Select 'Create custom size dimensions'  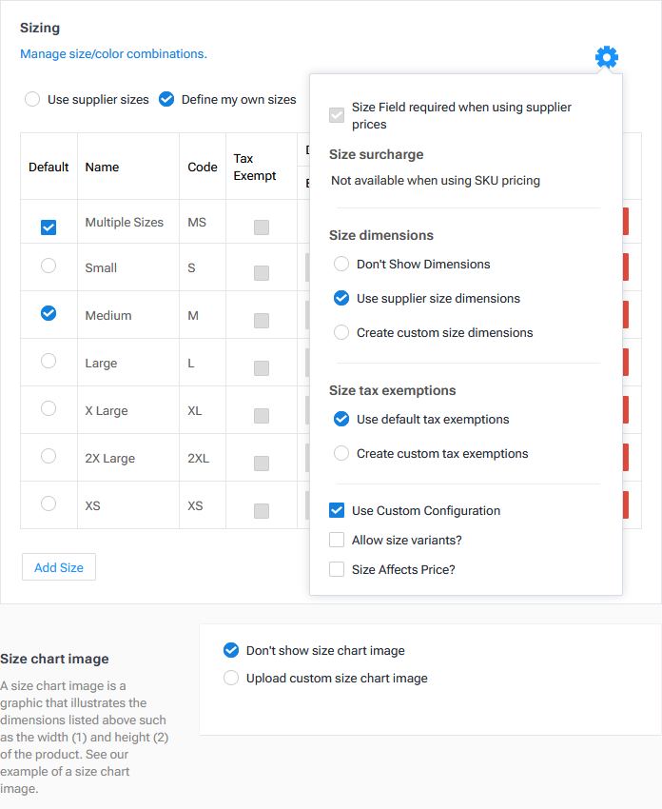point(341,332)
